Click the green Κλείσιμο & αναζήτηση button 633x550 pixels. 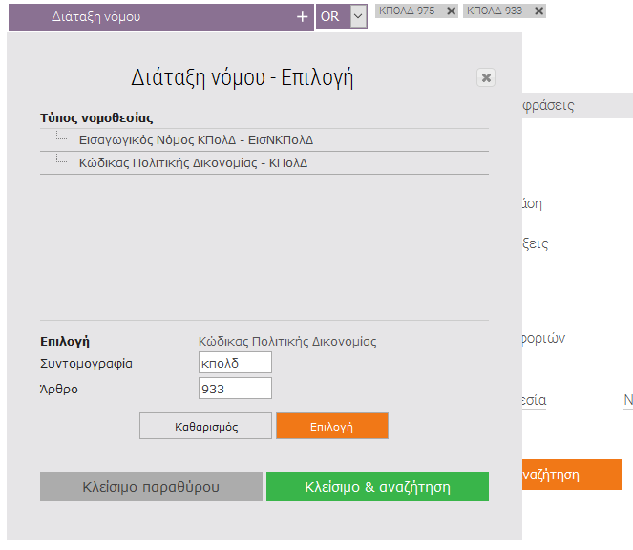[x=377, y=486]
